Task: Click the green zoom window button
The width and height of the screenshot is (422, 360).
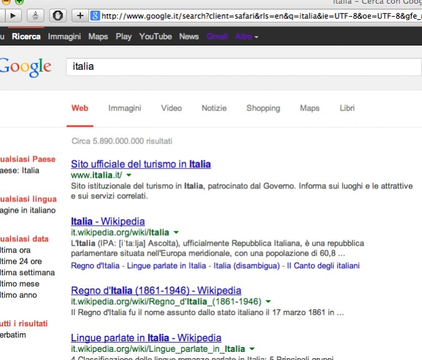Action: 19,2
